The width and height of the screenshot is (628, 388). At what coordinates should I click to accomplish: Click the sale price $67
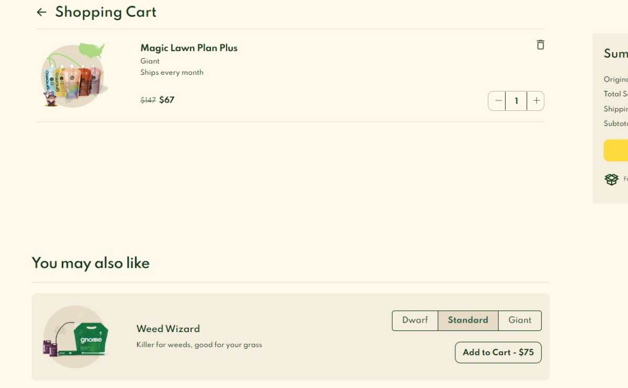tap(167, 100)
